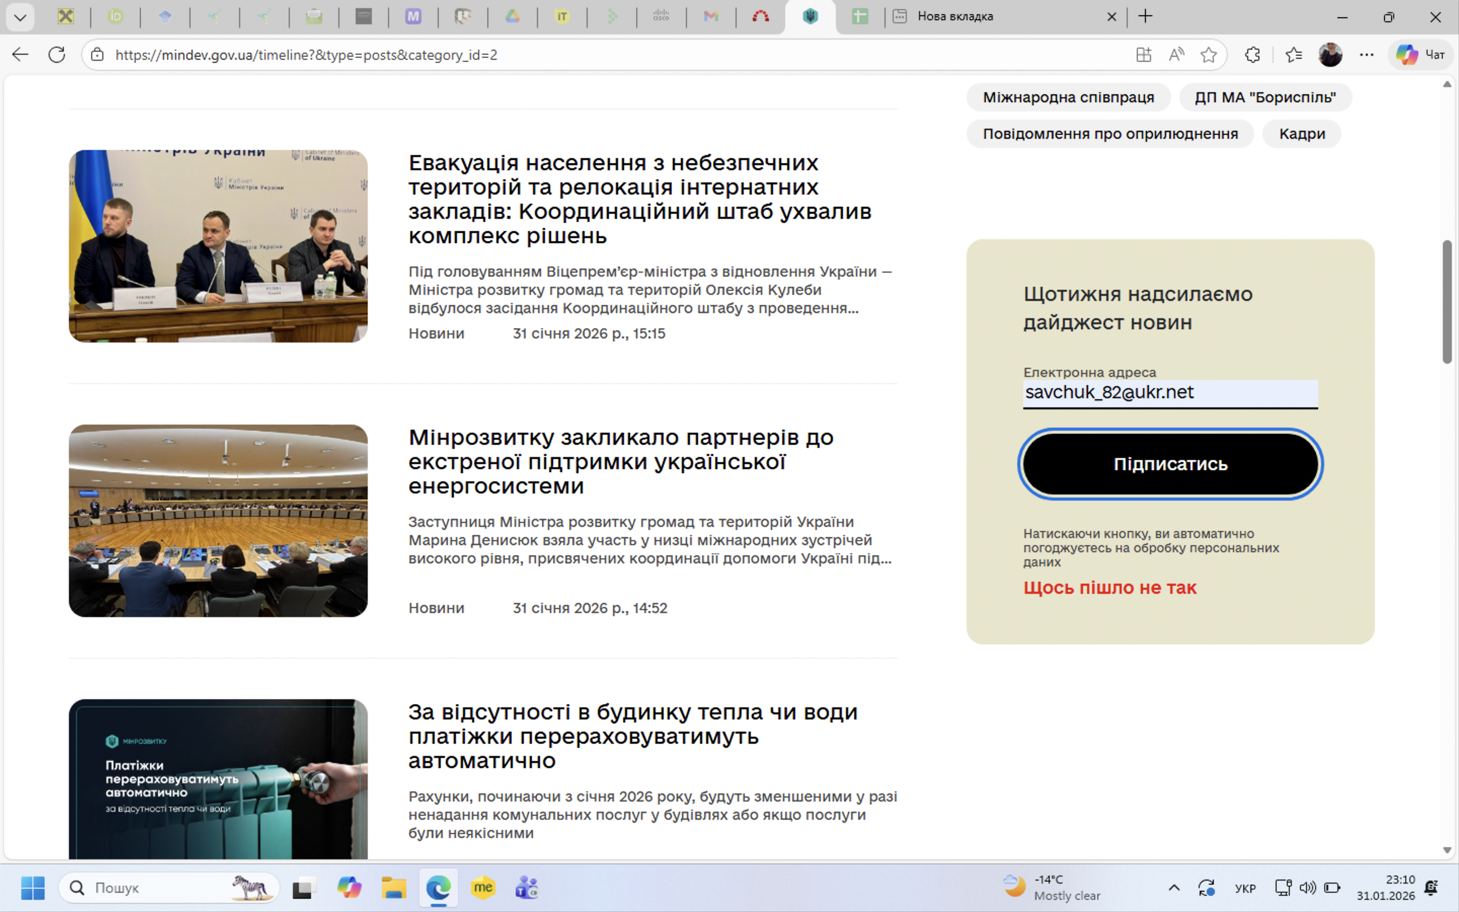Click the Підписатись button

pos(1170,464)
